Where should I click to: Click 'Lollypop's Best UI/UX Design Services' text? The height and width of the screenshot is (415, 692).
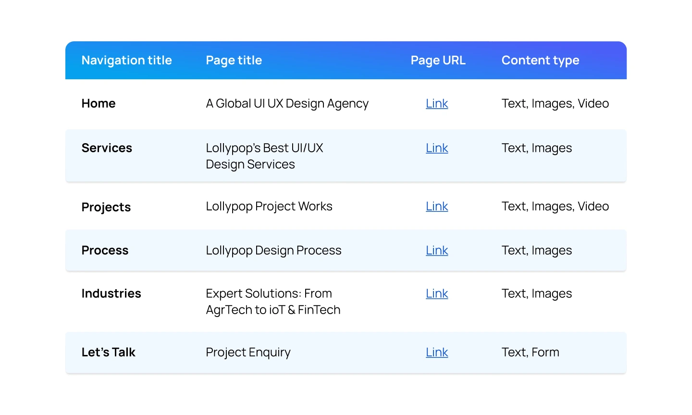point(264,156)
